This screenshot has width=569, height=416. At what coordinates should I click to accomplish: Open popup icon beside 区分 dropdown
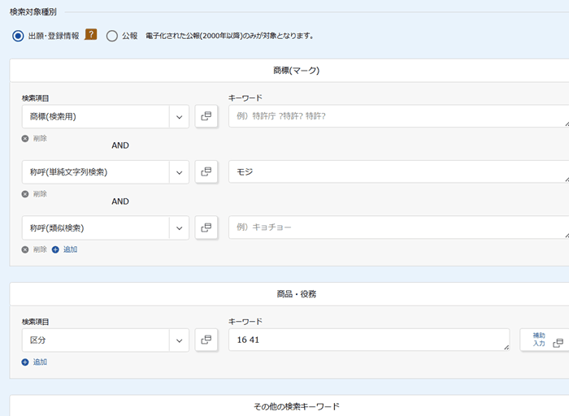pyautogui.click(x=206, y=340)
